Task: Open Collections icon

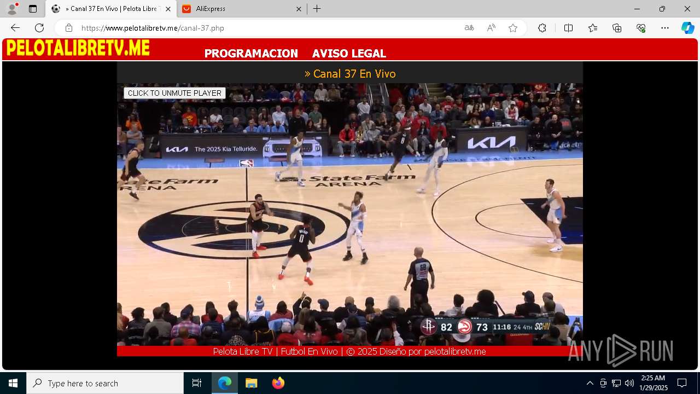Action: pos(617,28)
